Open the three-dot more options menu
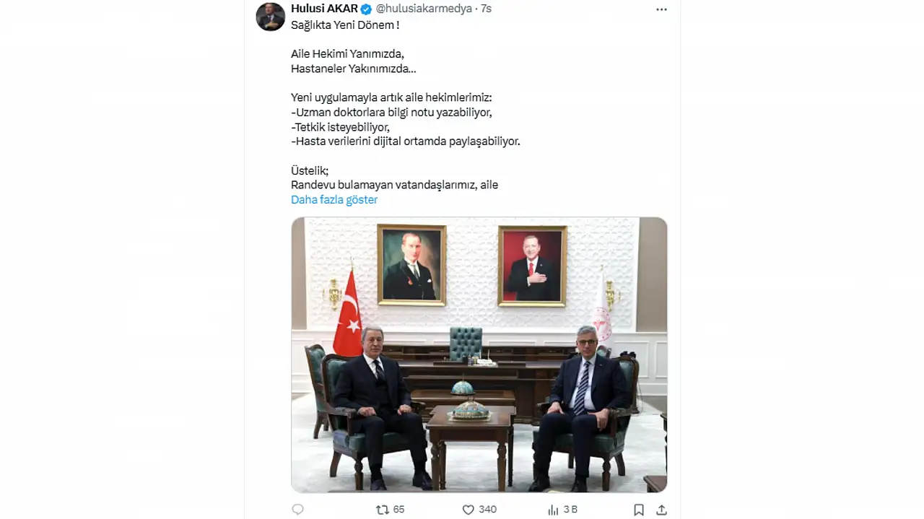The width and height of the screenshot is (924, 519). (x=661, y=9)
